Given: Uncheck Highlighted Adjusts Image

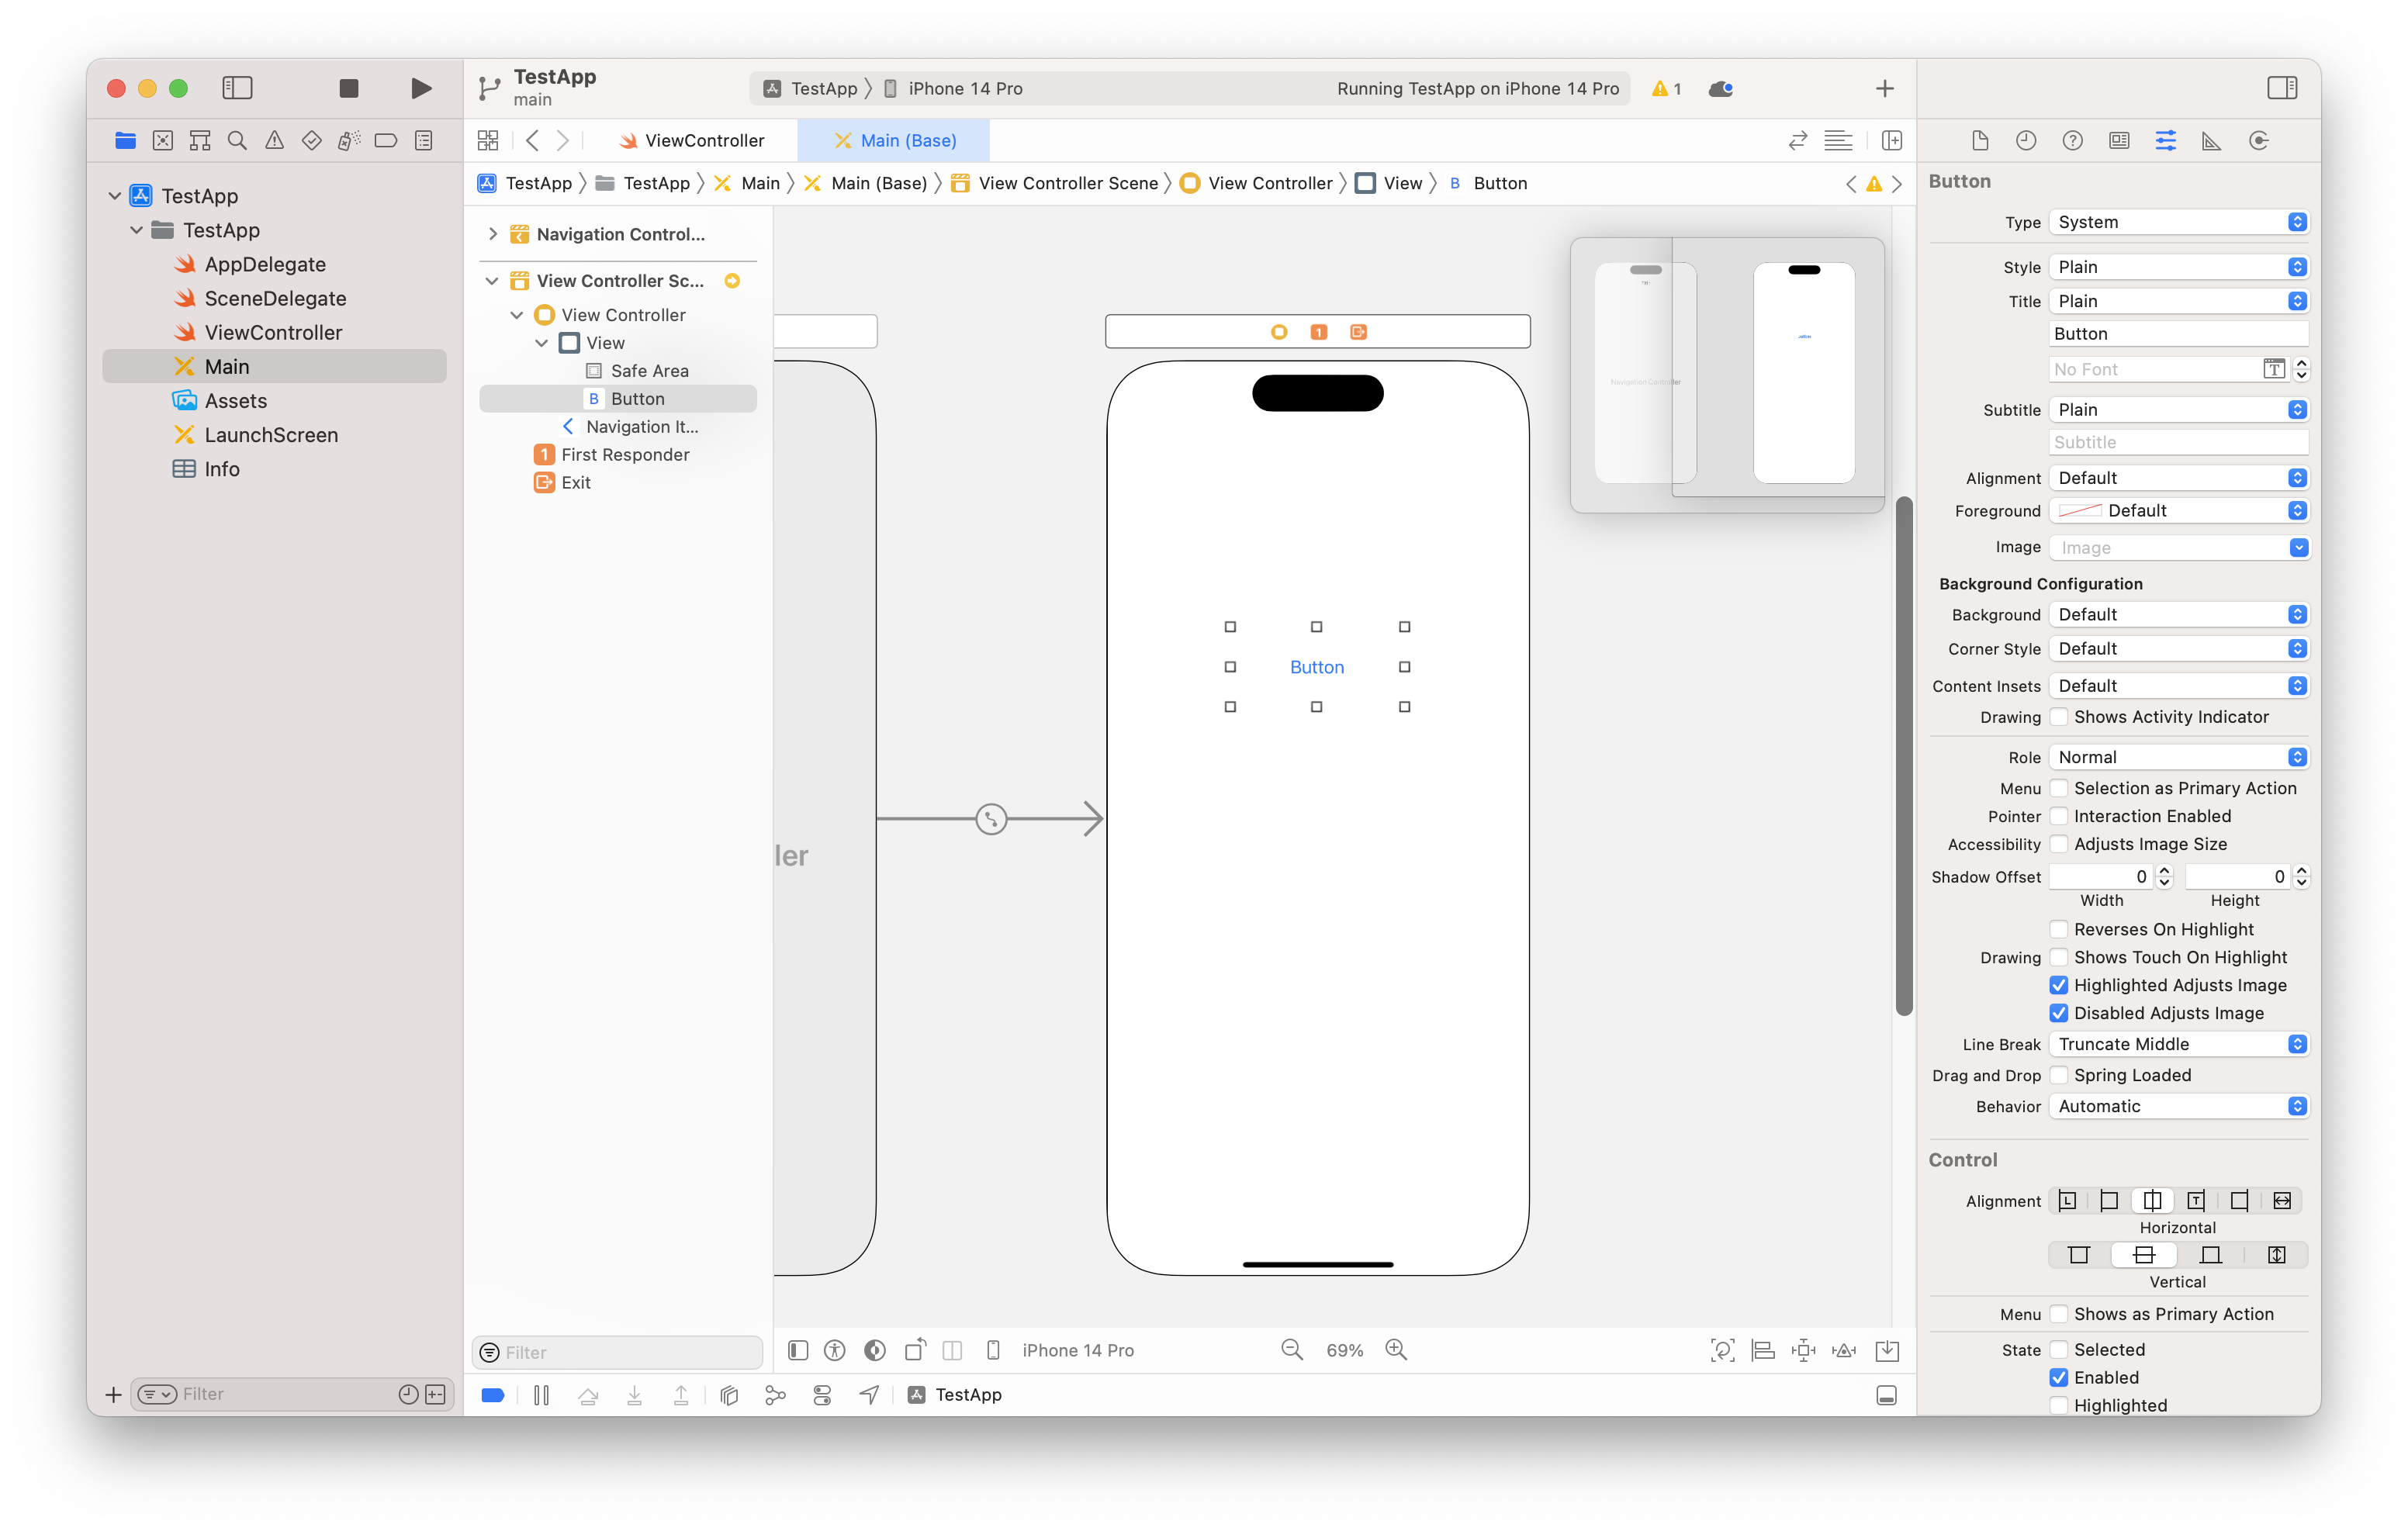Looking at the screenshot, I should coord(2058,985).
